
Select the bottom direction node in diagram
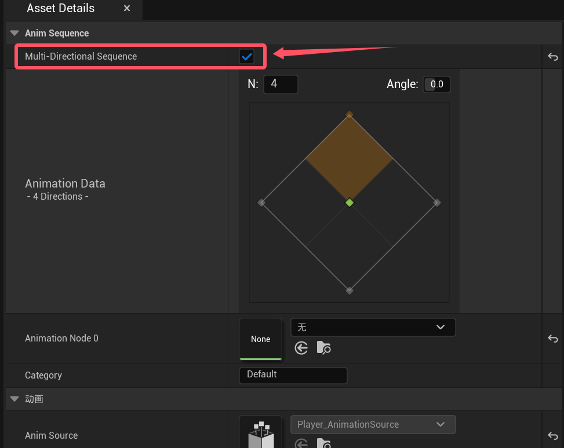point(350,291)
